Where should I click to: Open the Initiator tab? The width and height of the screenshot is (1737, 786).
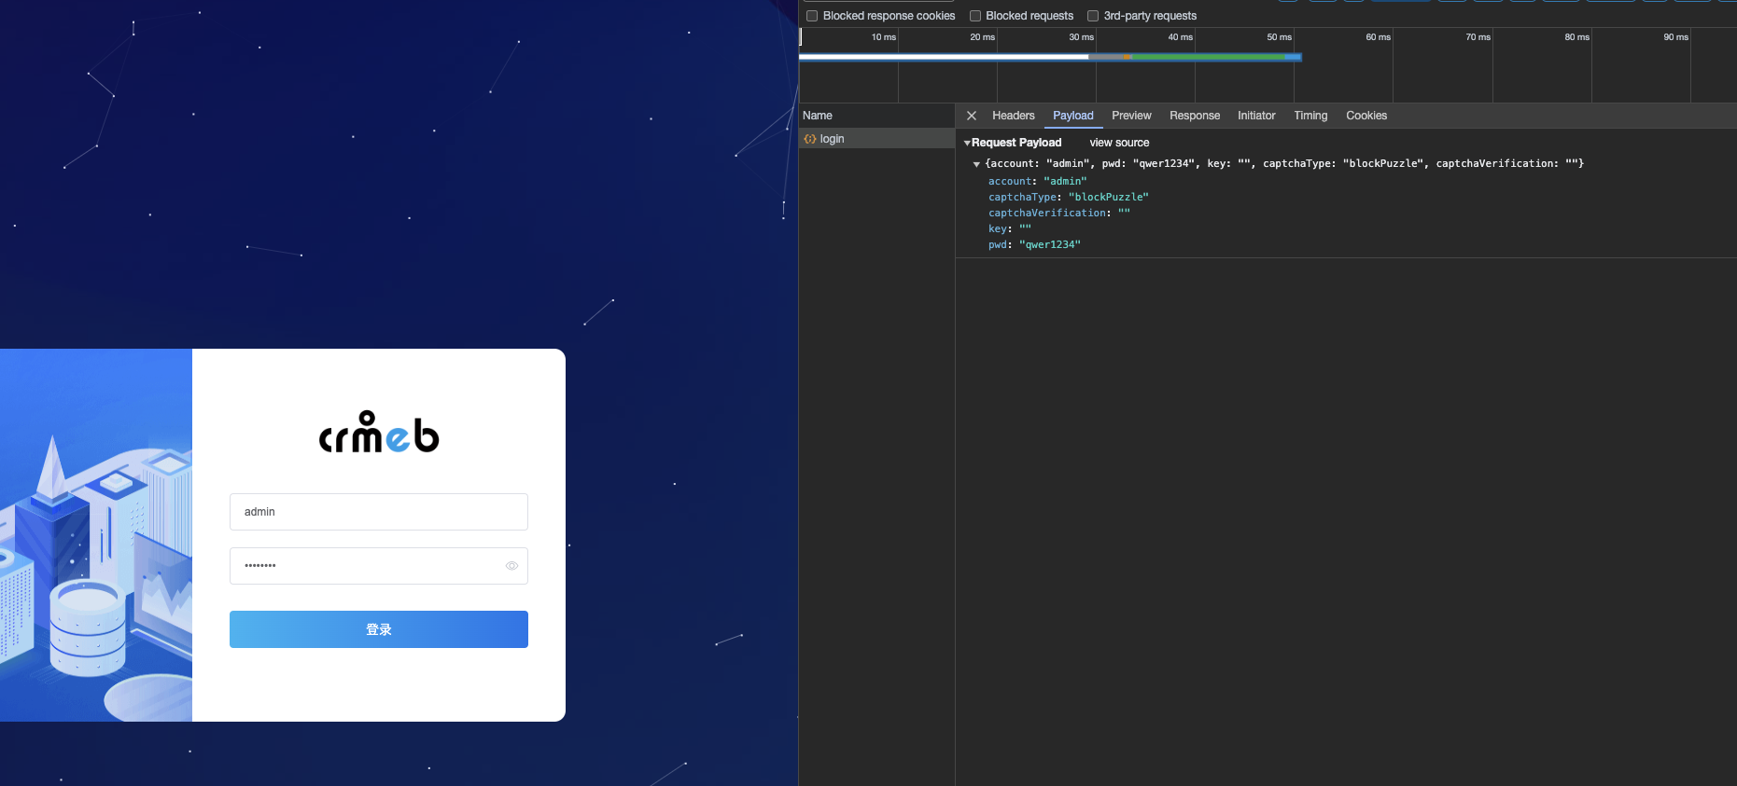(x=1256, y=116)
